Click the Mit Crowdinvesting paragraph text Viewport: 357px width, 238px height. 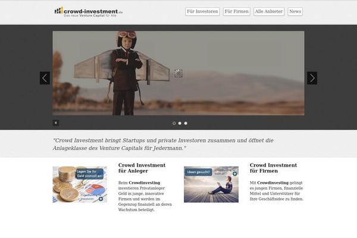click(277, 191)
